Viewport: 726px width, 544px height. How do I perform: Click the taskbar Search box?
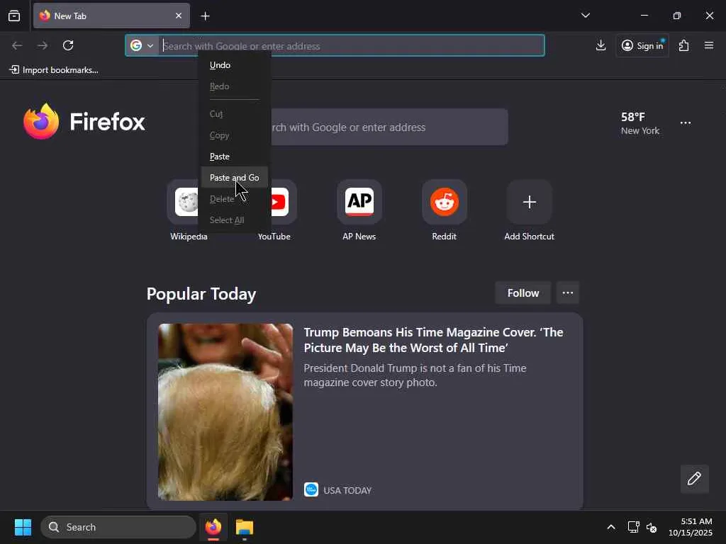point(118,527)
